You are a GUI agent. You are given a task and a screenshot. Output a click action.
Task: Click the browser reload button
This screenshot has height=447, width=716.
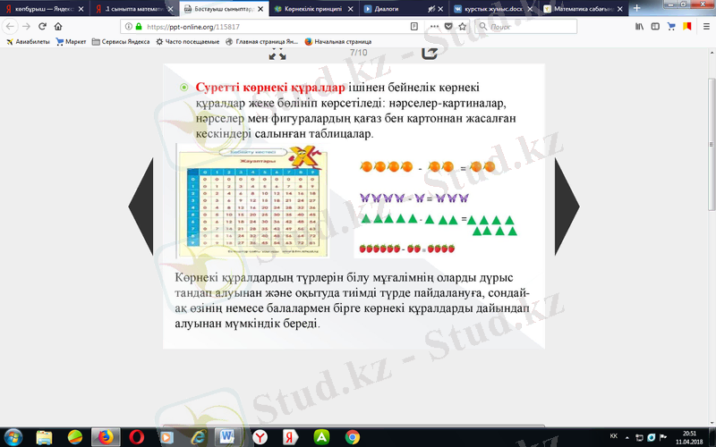pyautogui.click(x=42, y=27)
